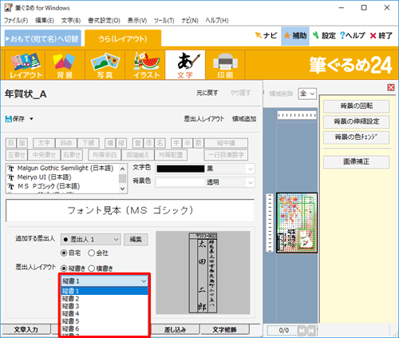
Task: Select the 横書き horizontal writing radio
Action: click(92, 268)
